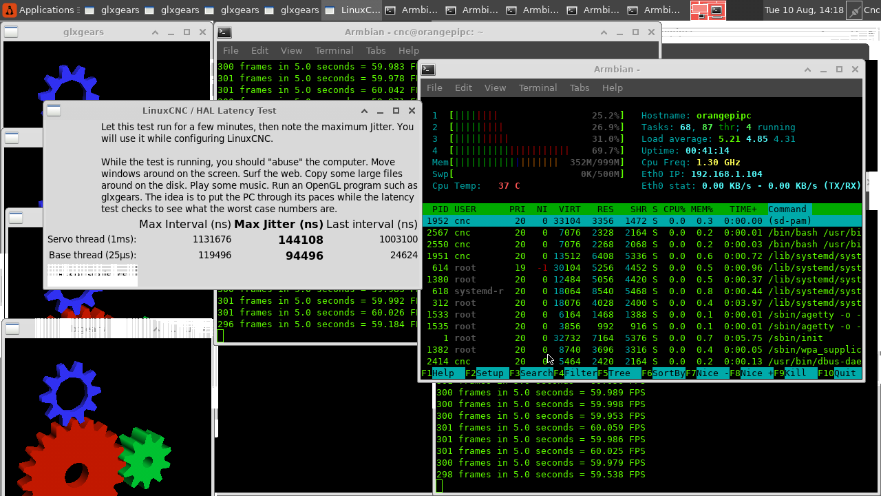Click the network status icon in top panel
This screenshot has width=881, height=496.
tap(853, 10)
